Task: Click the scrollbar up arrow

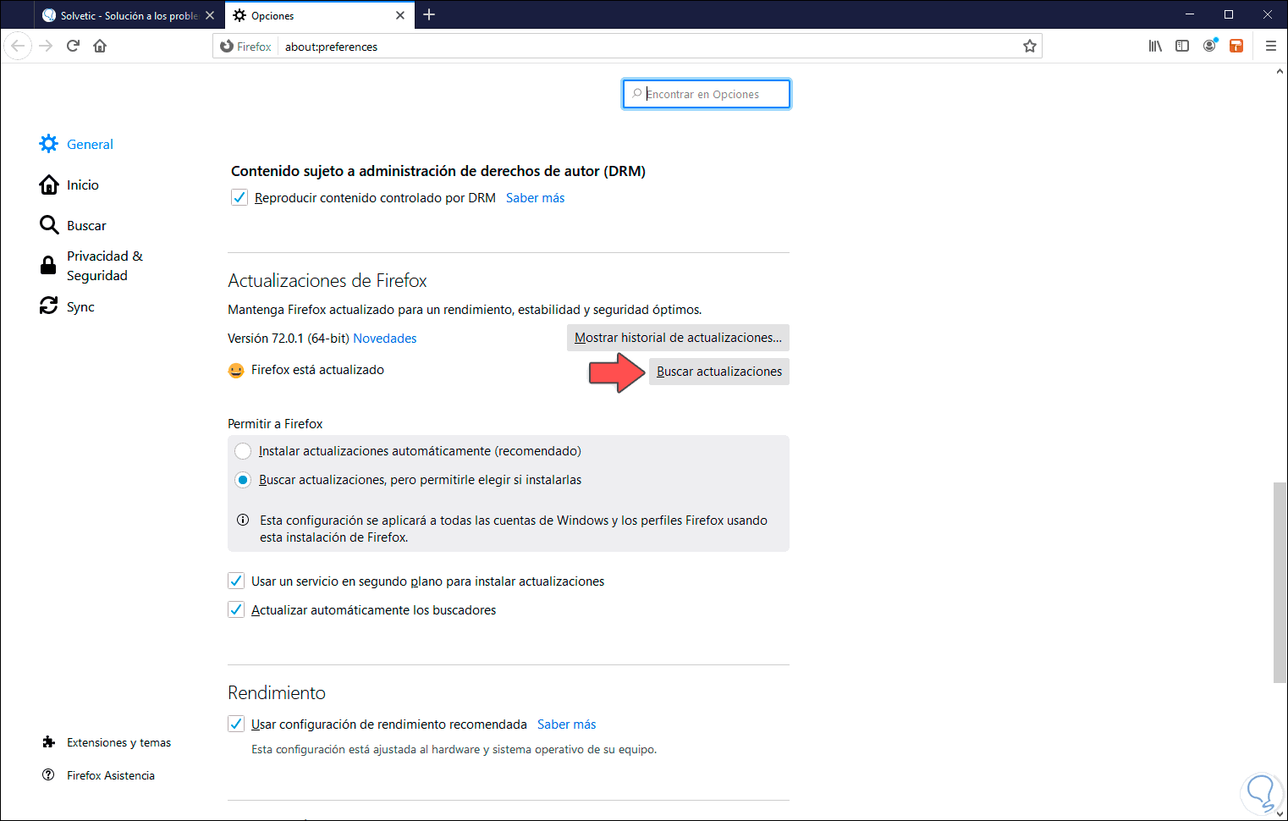Action: 1280,71
